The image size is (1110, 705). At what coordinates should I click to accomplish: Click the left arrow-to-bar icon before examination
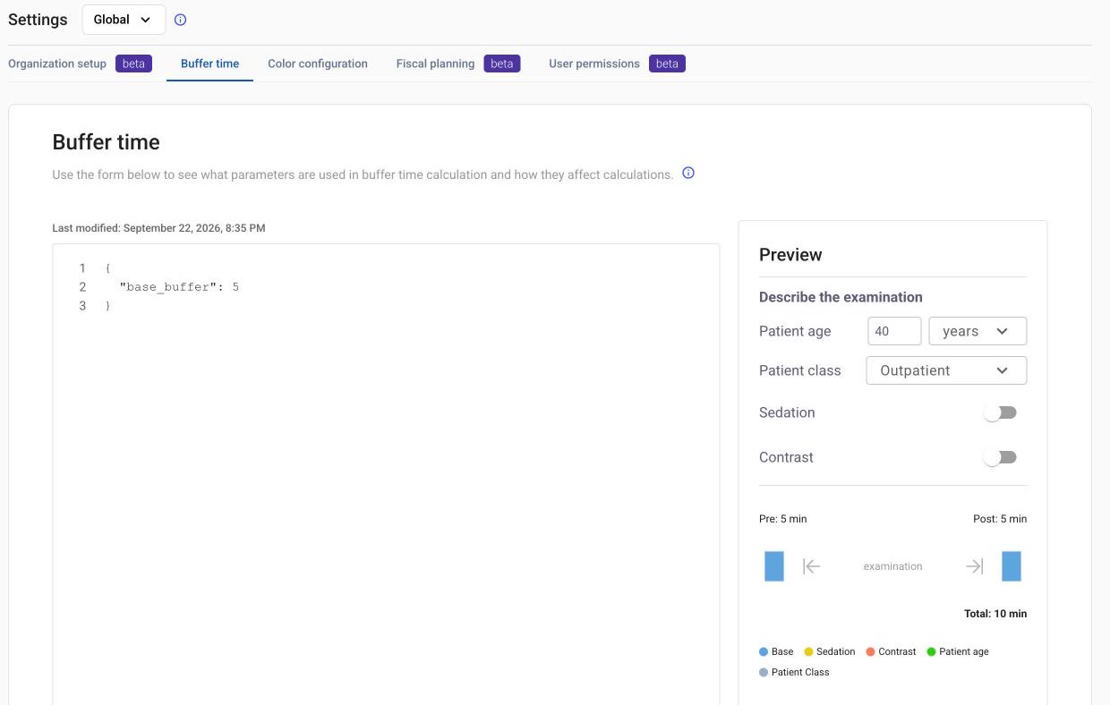pos(812,566)
